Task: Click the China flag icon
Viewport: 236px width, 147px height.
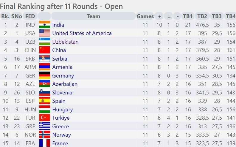Action: [44, 50]
